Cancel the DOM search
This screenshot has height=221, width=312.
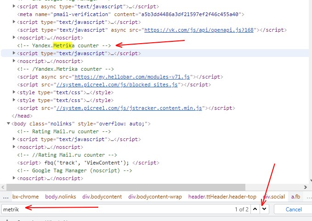(x=293, y=209)
